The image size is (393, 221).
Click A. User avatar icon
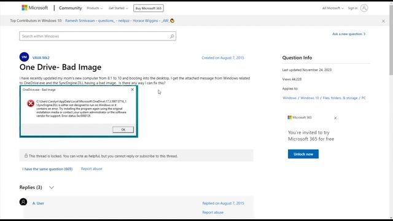click(x=23, y=202)
